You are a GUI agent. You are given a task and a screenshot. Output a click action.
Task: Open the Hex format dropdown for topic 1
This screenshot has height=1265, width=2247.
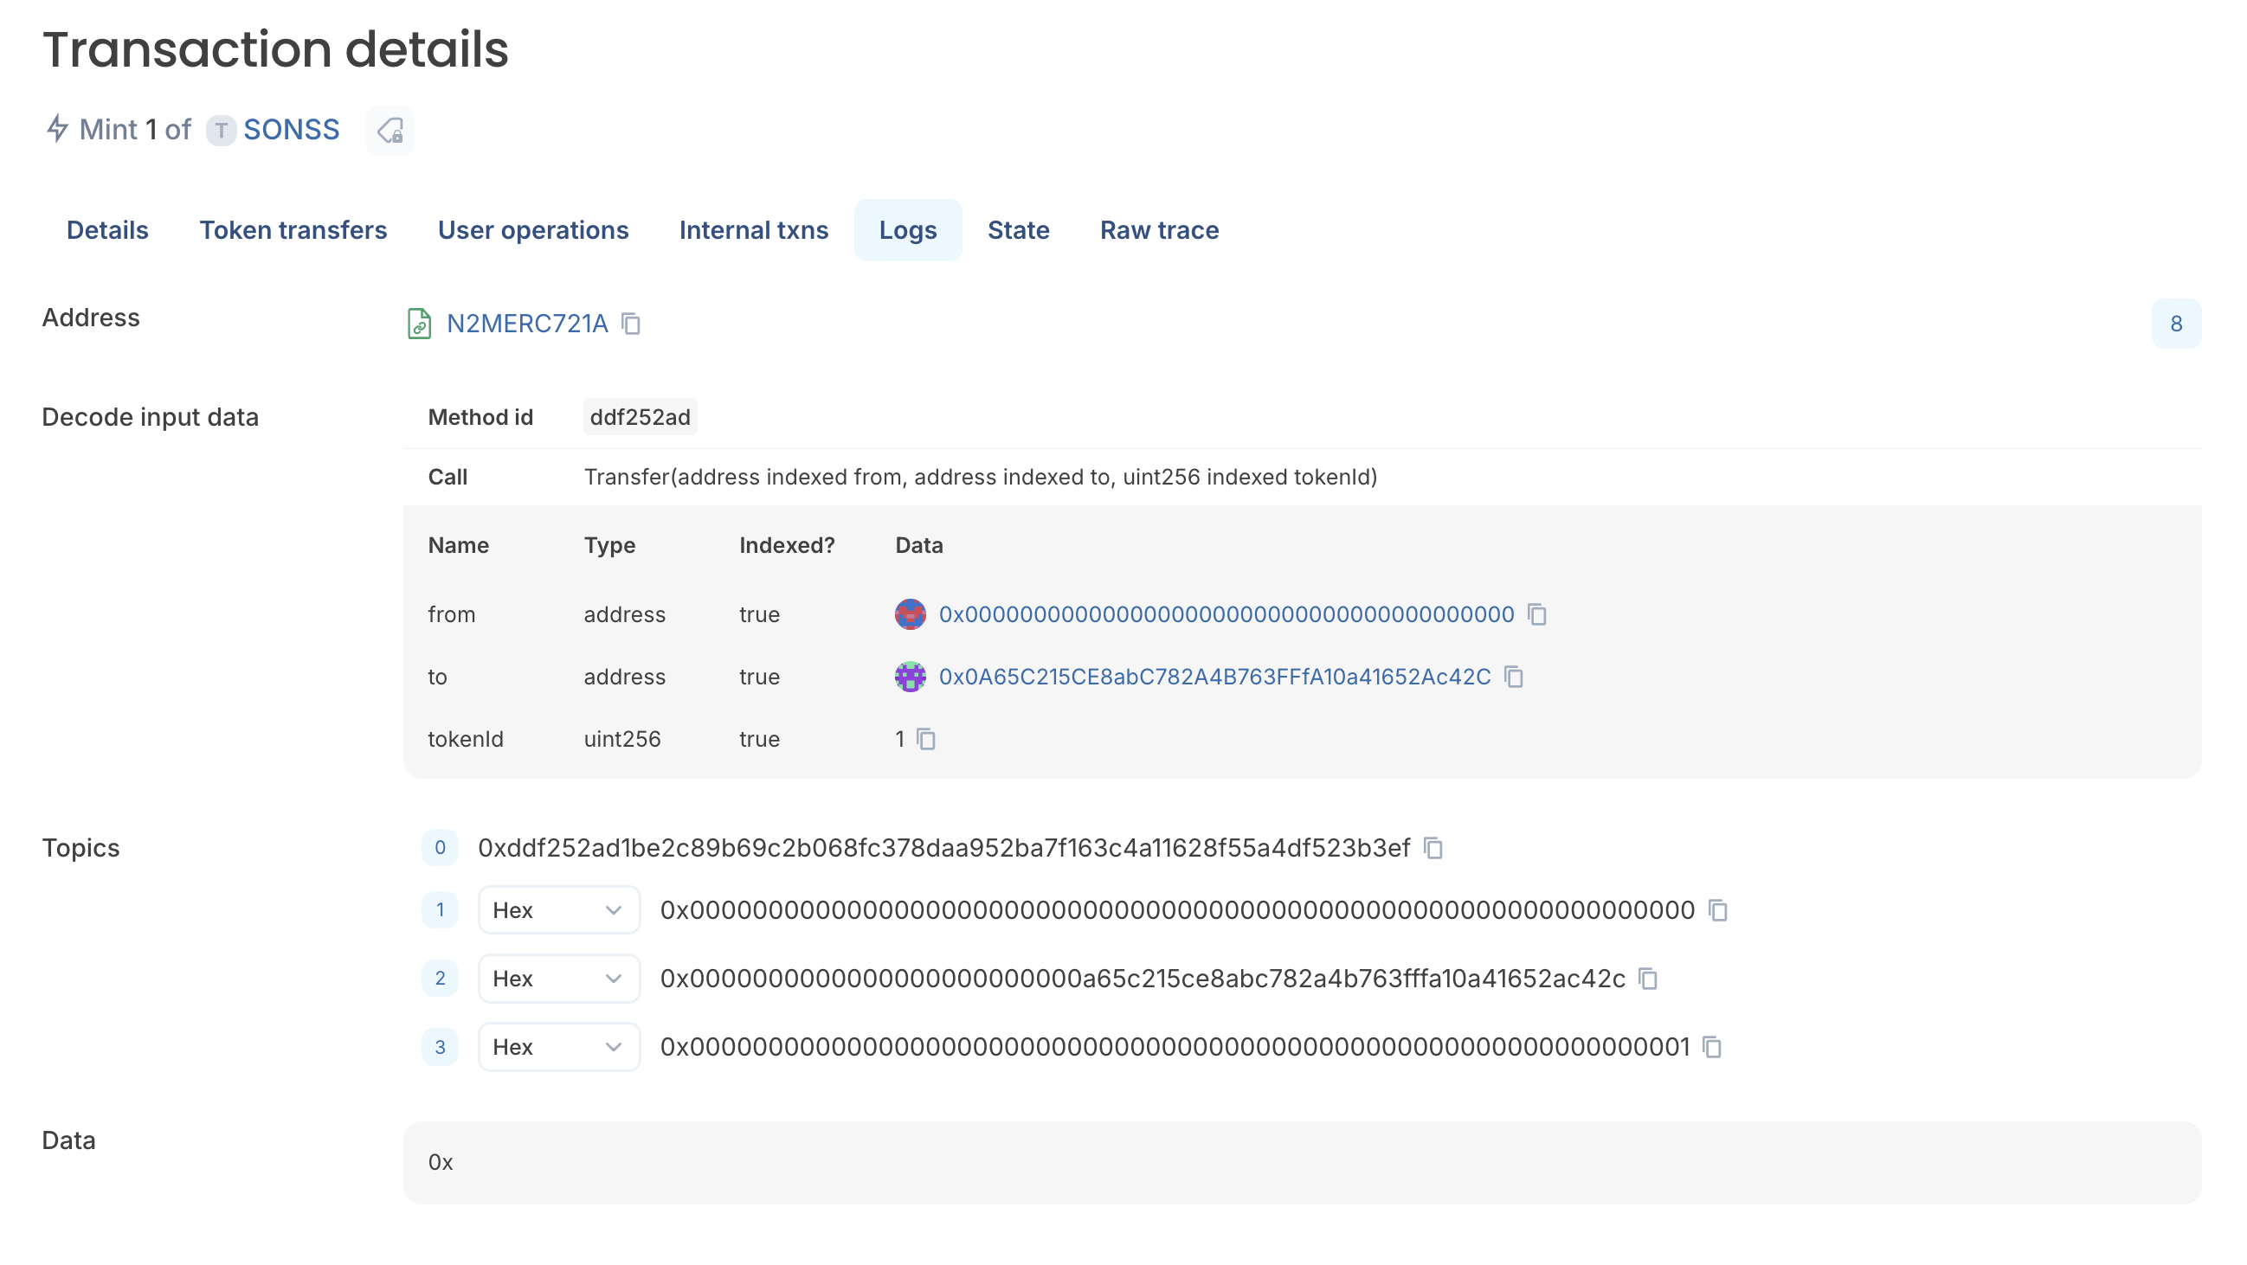point(558,909)
